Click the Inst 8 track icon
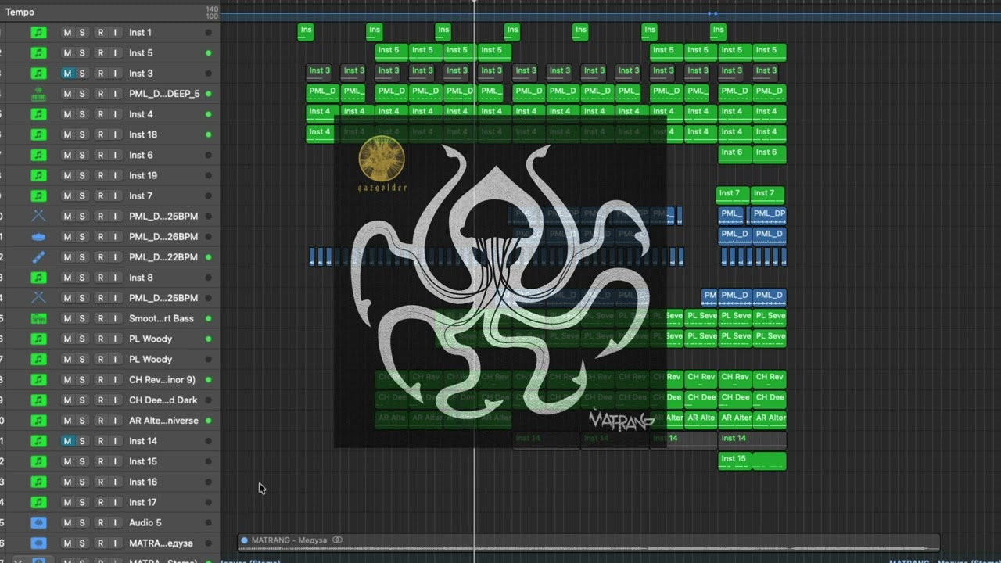Screen dimensions: 1001x563 tap(38, 278)
